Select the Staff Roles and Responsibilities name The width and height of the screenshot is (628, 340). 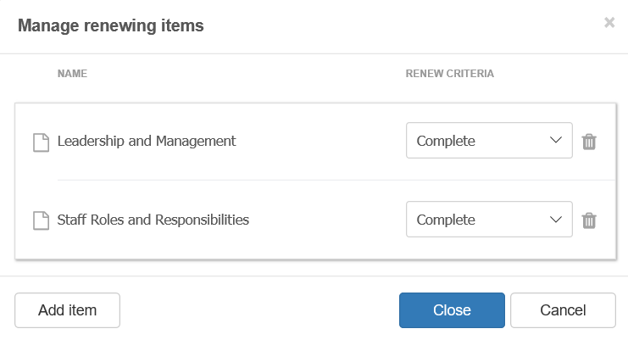[153, 220]
